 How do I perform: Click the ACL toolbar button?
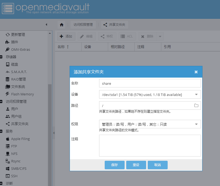(x=127, y=36)
